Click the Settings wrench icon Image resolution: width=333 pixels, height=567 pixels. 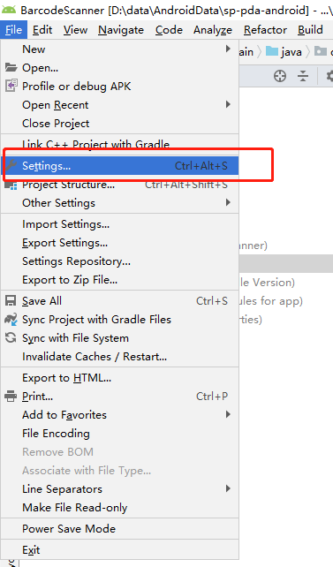click(x=11, y=166)
